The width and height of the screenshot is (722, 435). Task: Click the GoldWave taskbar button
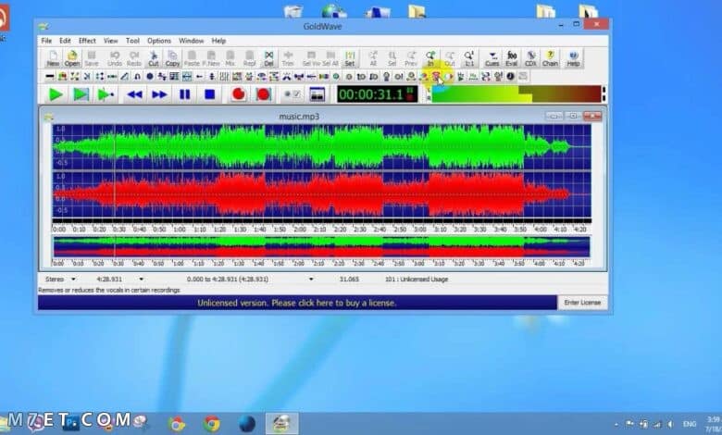pos(281,423)
